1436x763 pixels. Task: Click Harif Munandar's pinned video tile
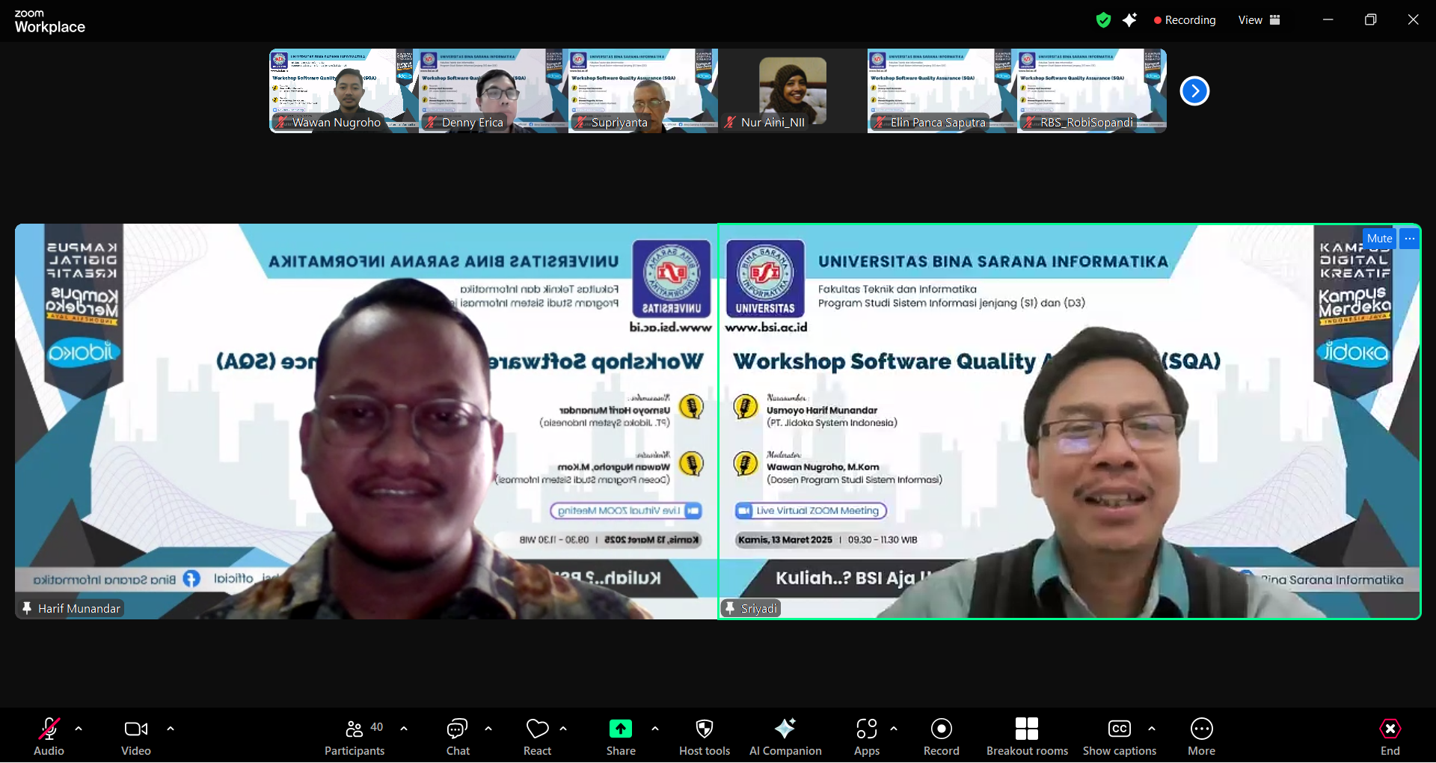tap(366, 421)
